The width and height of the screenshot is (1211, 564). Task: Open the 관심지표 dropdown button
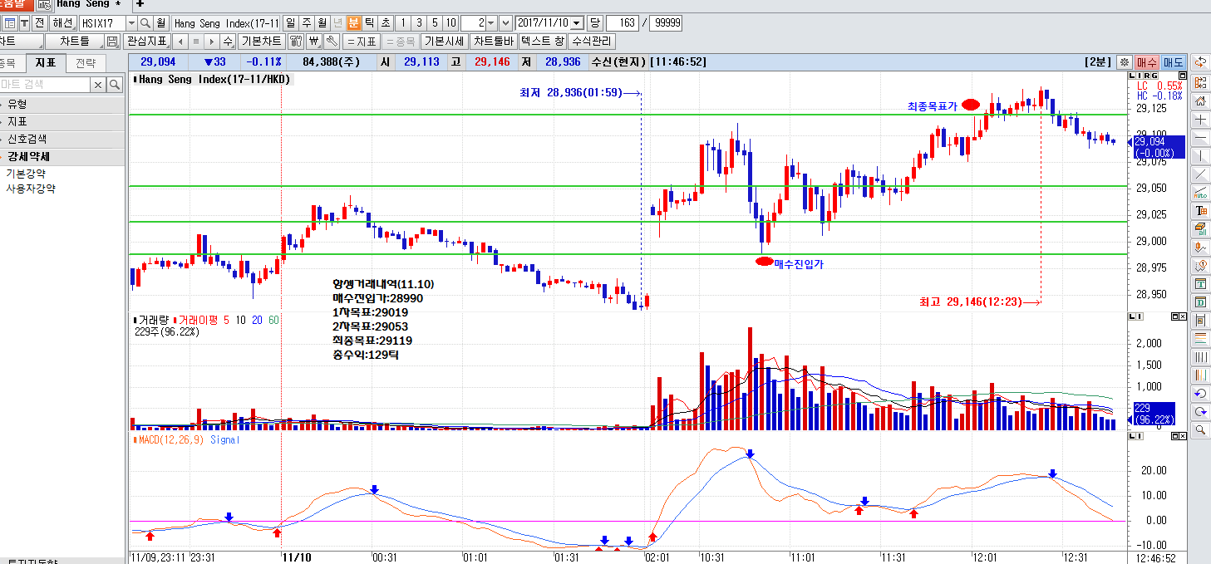click(147, 41)
